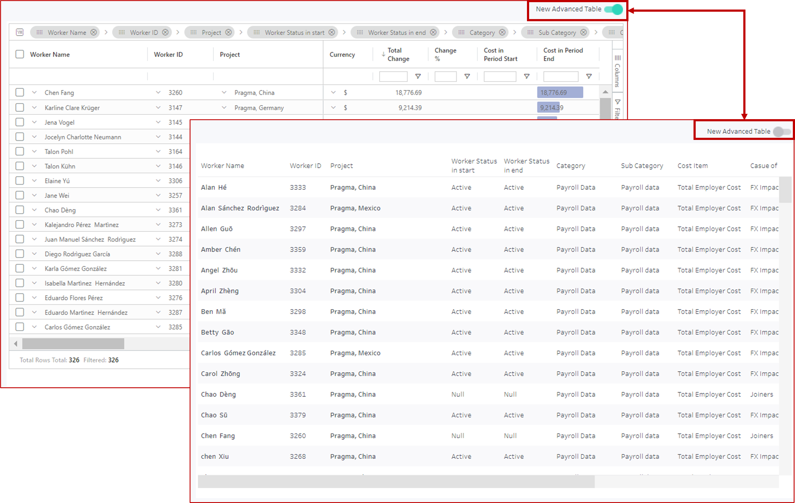Open filter menu for Change % column
795x503 pixels.
click(x=467, y=77)
